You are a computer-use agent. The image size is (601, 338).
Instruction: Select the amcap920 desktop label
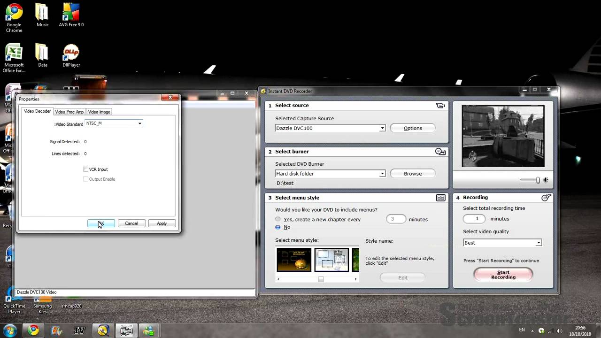[71, 306]
